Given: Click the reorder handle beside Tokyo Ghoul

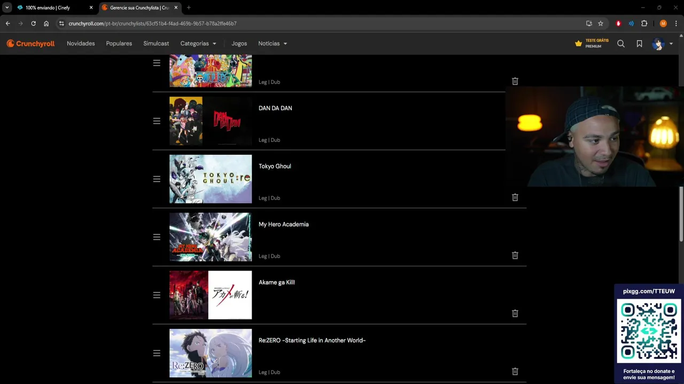Looking at the screenshot, I should coord(157,179).
